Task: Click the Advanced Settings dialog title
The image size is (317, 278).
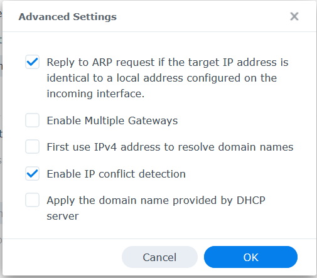Action: coord(68,17)
